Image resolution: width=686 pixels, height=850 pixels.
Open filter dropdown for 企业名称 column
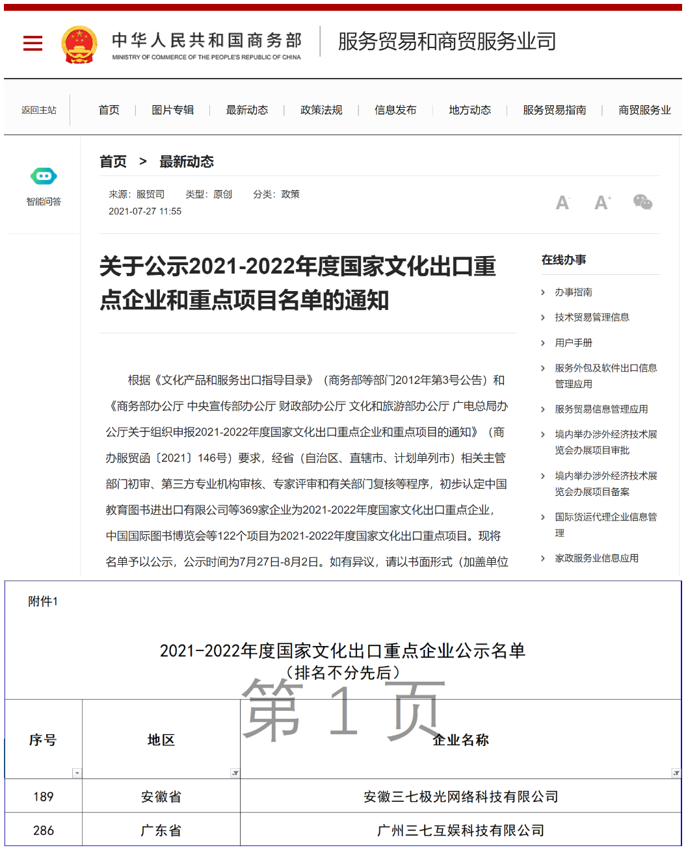(x=676, y=773)
